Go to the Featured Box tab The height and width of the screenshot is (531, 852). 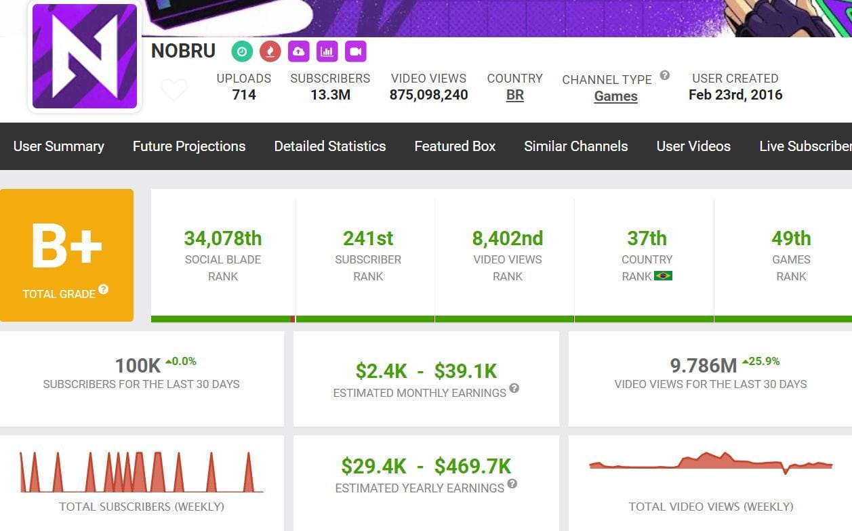click(455, 146)
